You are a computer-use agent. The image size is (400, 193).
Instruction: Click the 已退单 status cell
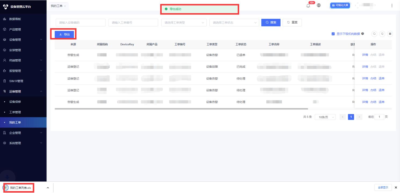(241, 55)
